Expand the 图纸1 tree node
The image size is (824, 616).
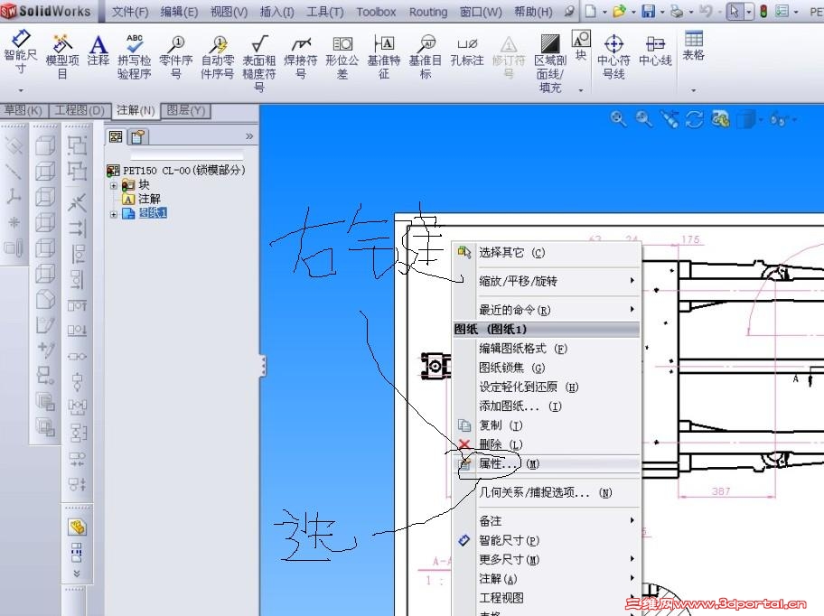[x=114, y=214]
